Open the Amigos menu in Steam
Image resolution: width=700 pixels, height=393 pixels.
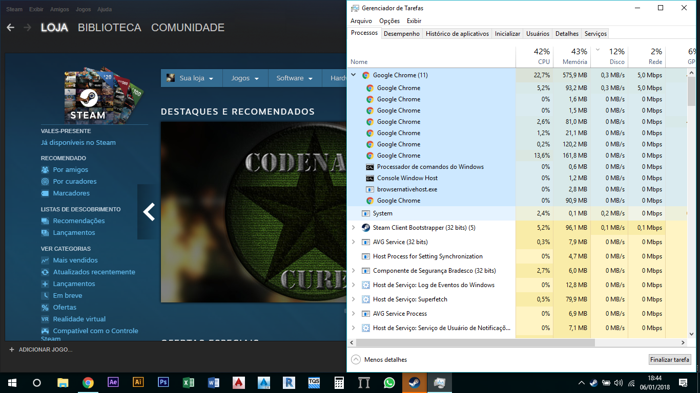(60, 9)
